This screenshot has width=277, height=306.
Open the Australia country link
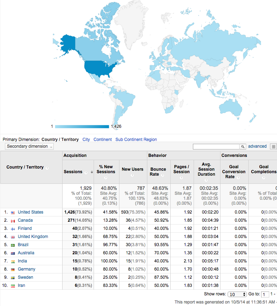tap(26, 253)
